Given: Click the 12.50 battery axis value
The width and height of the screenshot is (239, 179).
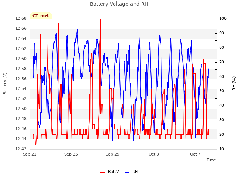Looking at the screenshot, I should click(21, 109).
